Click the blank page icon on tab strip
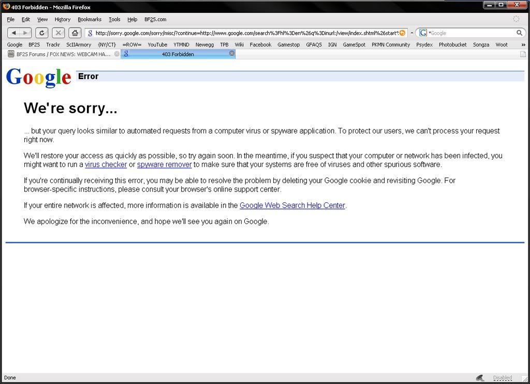 [x=523, y=54]
